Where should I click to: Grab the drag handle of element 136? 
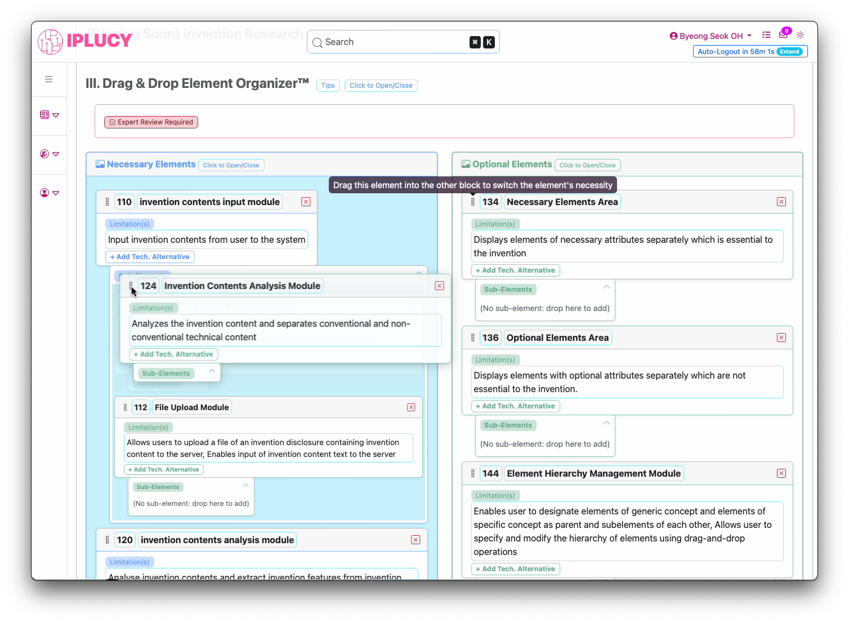(x=472, y=337)
